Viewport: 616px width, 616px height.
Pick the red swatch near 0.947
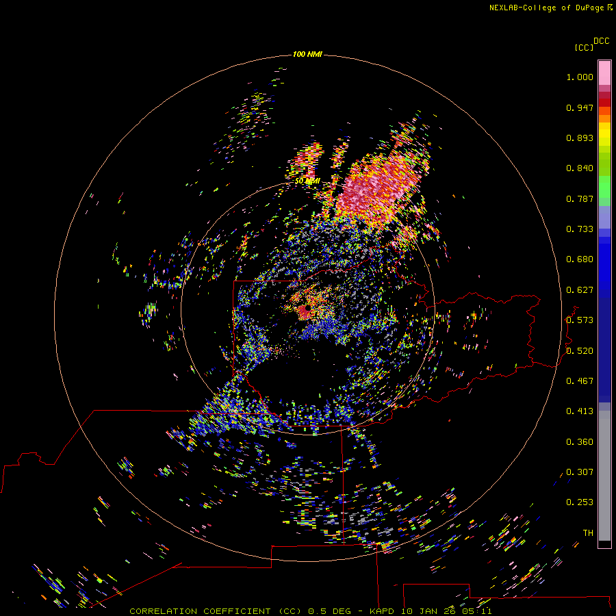pos(604,103)
